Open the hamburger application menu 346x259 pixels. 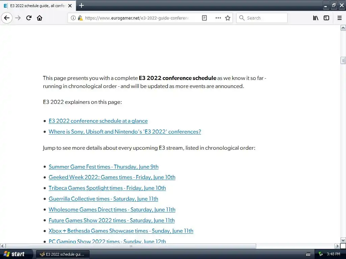340,18
